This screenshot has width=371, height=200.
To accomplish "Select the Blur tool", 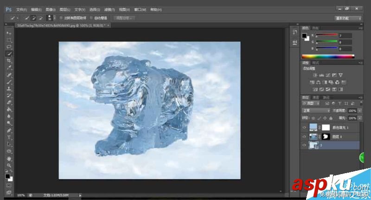I will (9, 116).
